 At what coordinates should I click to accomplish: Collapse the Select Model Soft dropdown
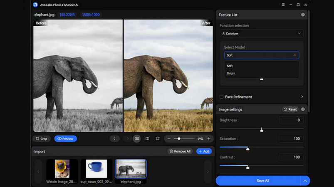click(x=261, y=55)
